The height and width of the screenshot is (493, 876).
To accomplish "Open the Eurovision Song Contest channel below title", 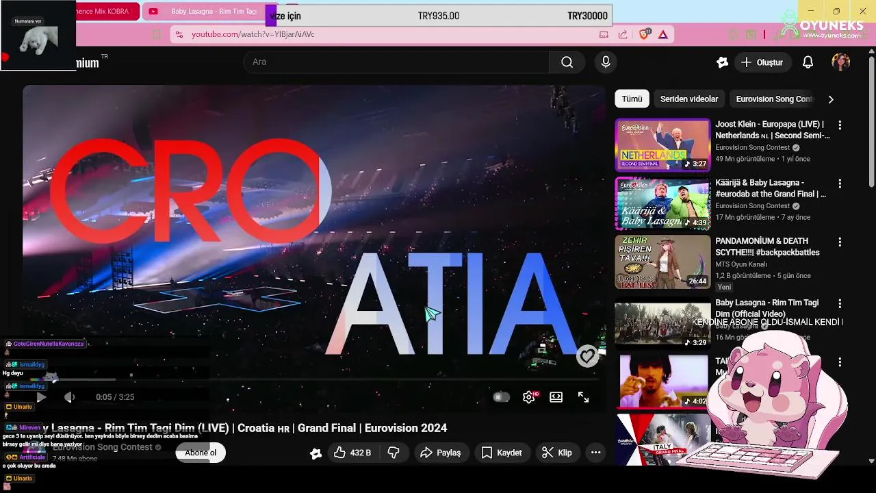I will click(x=103, y=447).
